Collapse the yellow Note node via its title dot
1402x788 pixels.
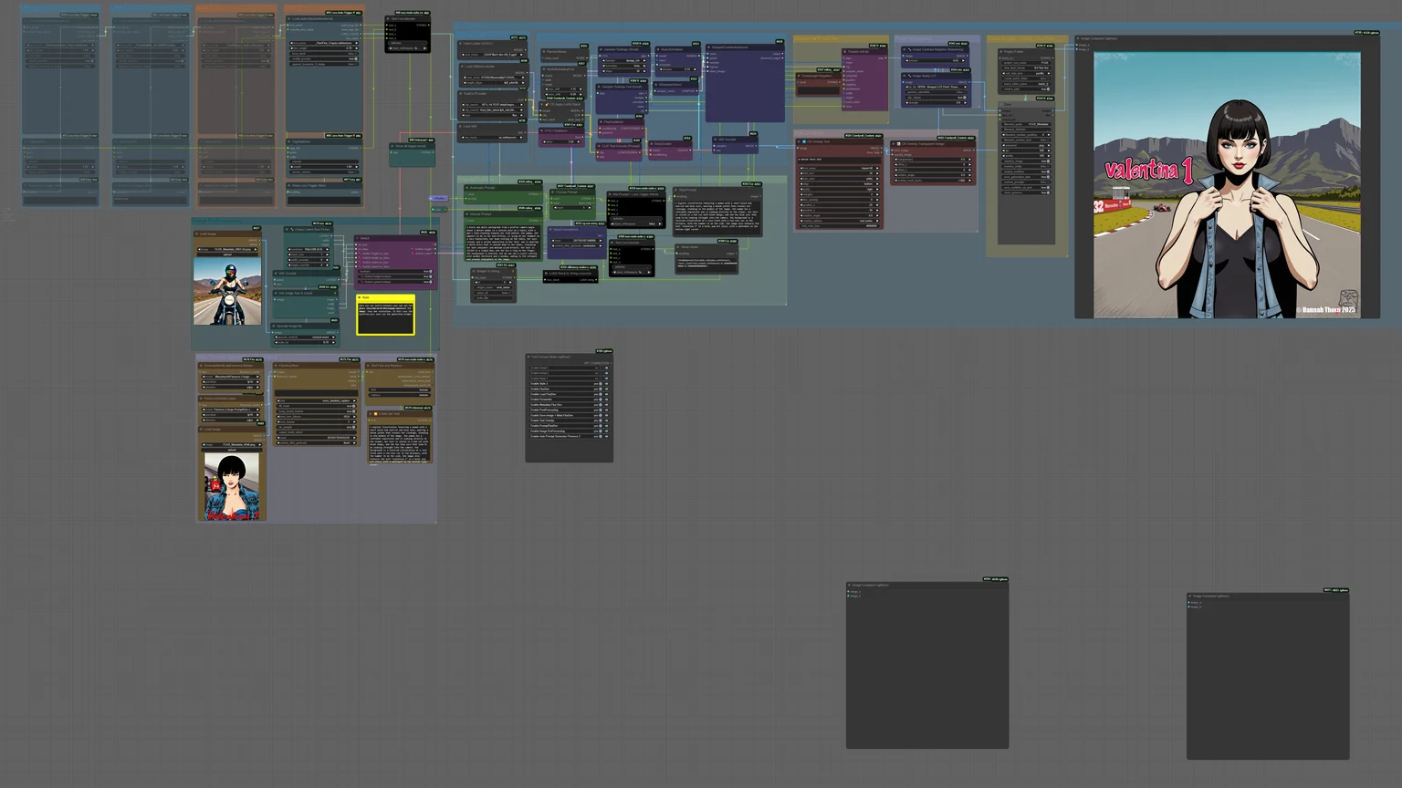[361, 297]
